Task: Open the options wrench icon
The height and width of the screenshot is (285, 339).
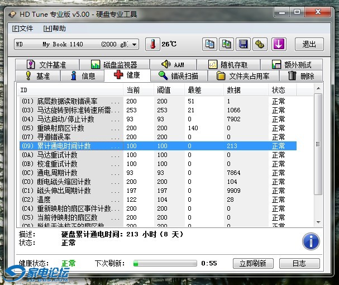Action: tap(260, 44)
